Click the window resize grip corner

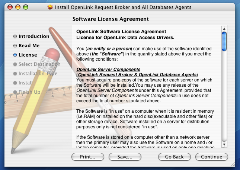pos(236,166)
